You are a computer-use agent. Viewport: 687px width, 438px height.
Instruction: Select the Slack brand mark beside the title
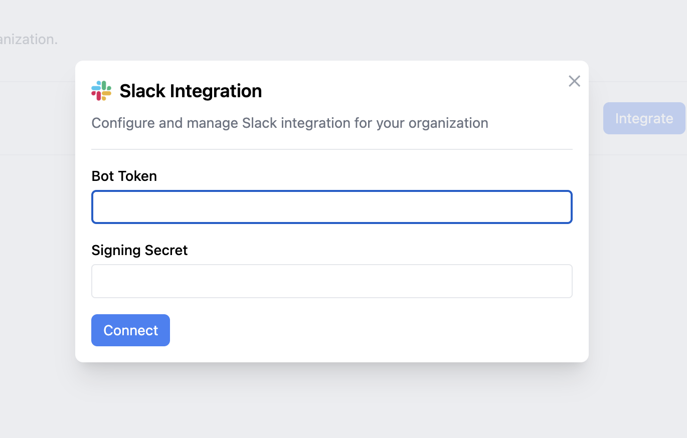[x=101, y=90]
